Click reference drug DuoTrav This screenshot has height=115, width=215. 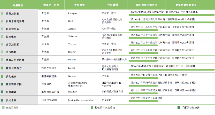(x=72, y=52)
